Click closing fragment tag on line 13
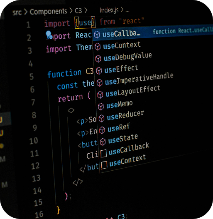213x219 pixels. coord(78,182)
